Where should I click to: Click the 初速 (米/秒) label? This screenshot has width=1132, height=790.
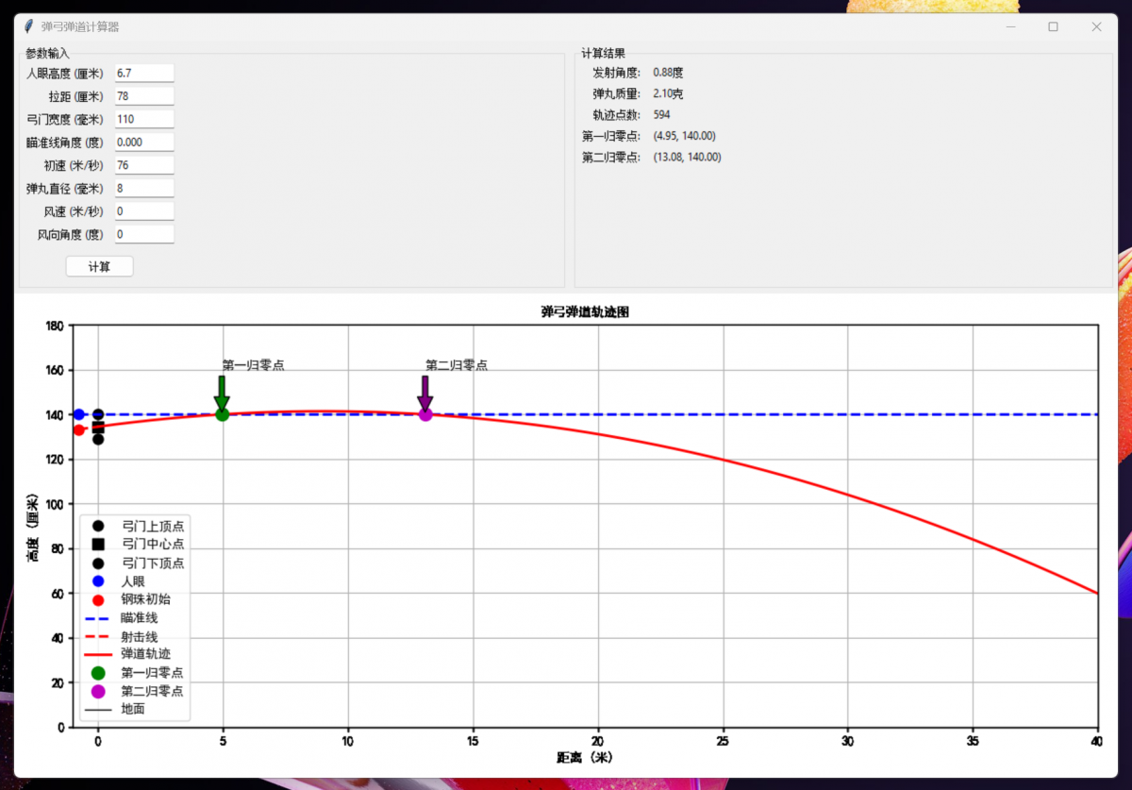coord(74,165)
